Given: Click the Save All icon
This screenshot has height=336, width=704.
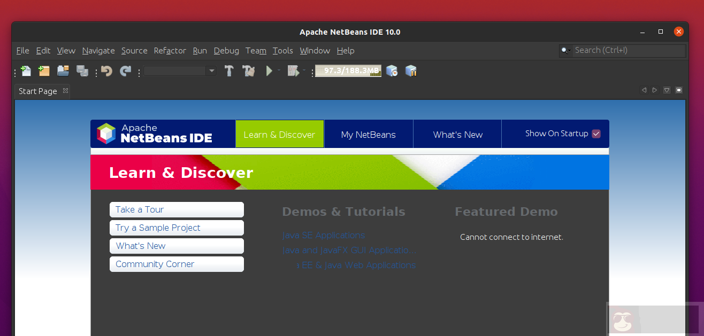Looking at the screenshot, I should (x=82, y=71).
